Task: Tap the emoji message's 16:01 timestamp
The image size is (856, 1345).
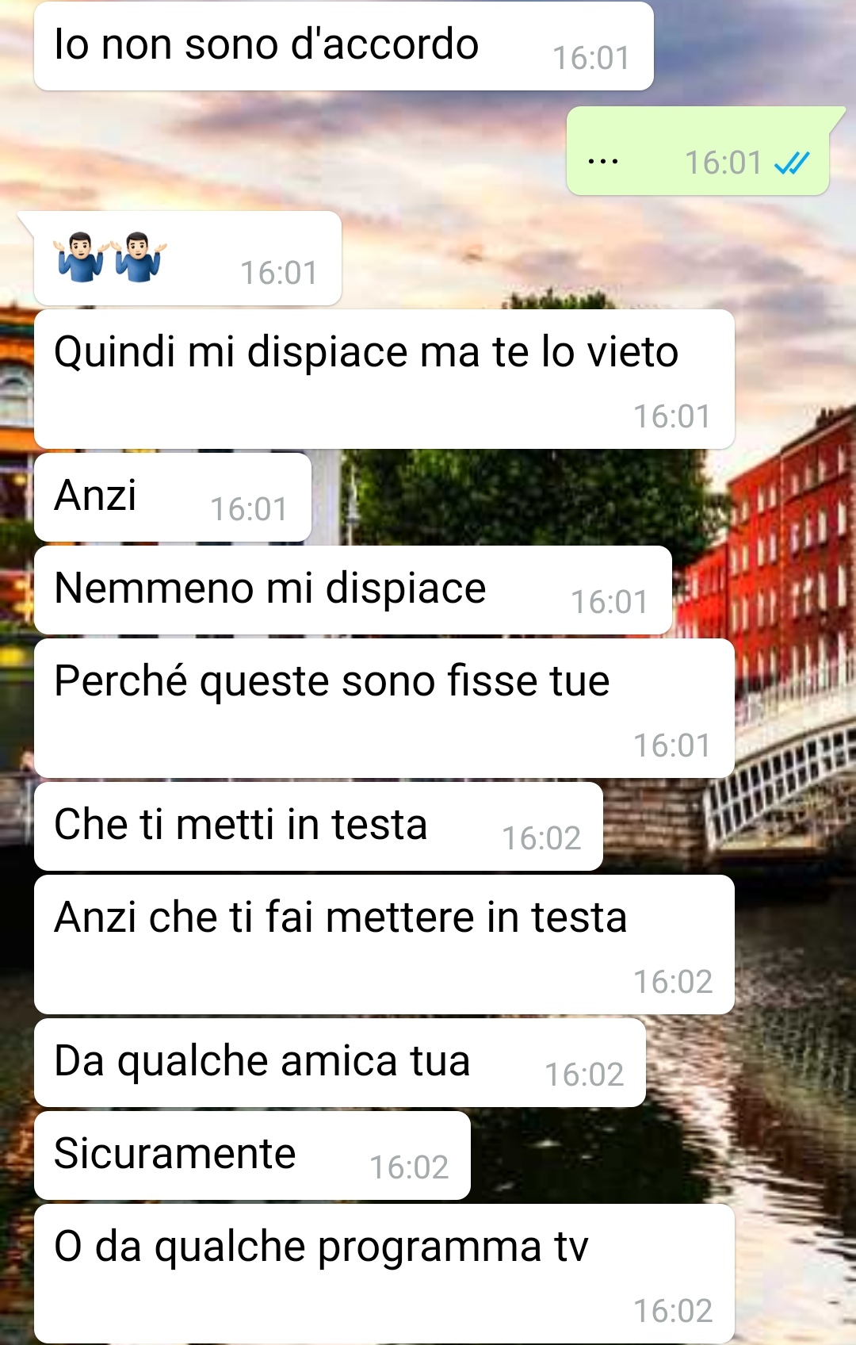Action: [278, 274]
